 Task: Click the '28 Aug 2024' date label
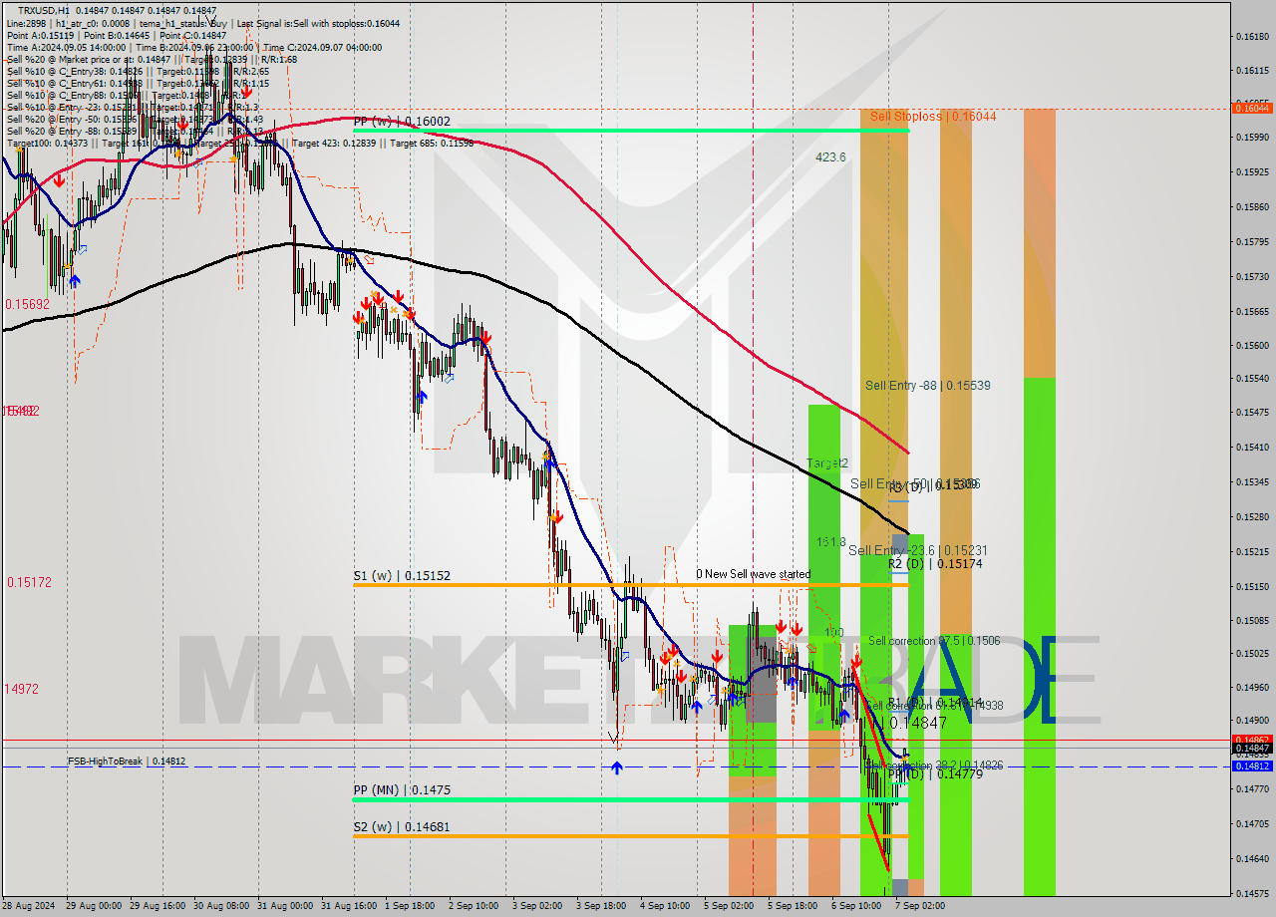[28, 906]
